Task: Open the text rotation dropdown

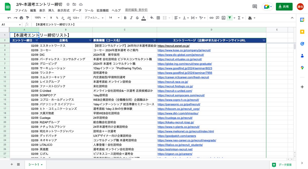Action: [x=203, y=18]
